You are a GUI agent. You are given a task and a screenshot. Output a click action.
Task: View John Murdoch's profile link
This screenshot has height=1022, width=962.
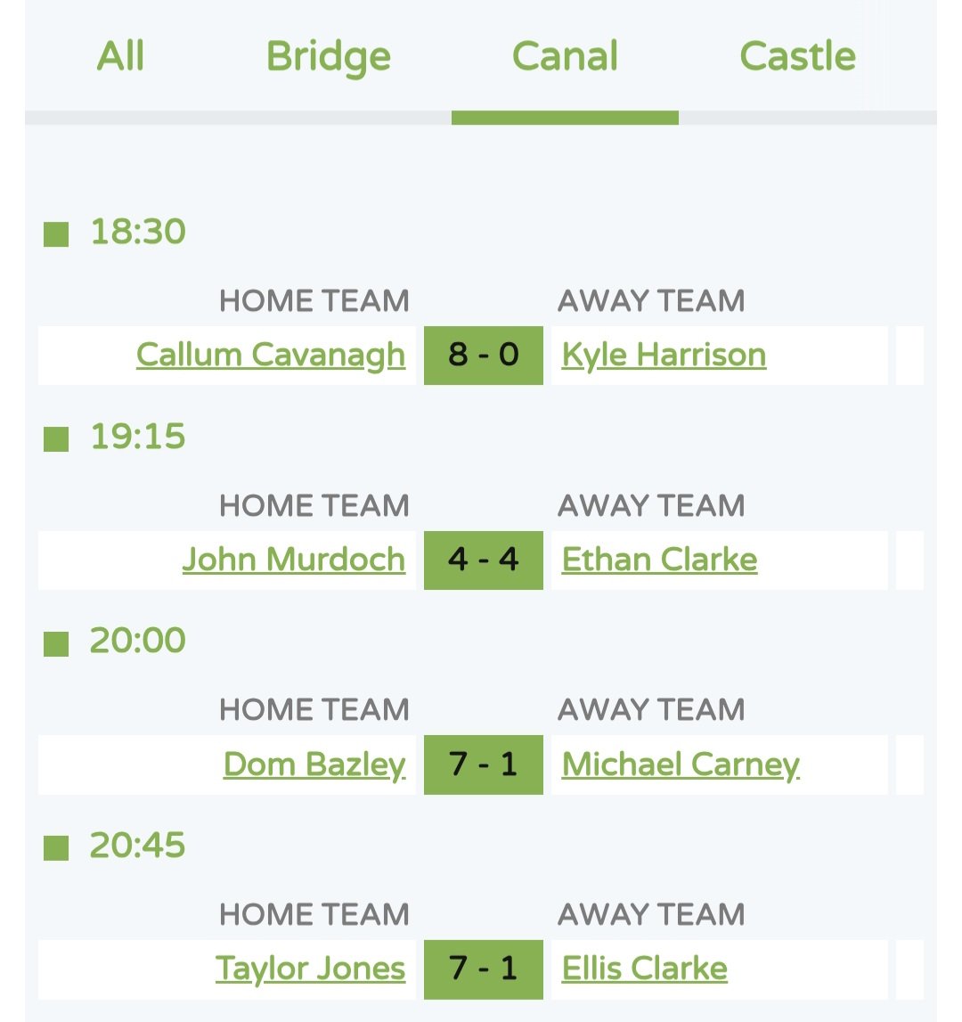coord(294,560)
